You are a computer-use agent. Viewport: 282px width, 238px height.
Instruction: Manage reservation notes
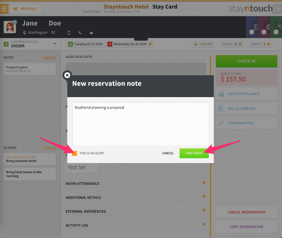click(x=50, y=58)
